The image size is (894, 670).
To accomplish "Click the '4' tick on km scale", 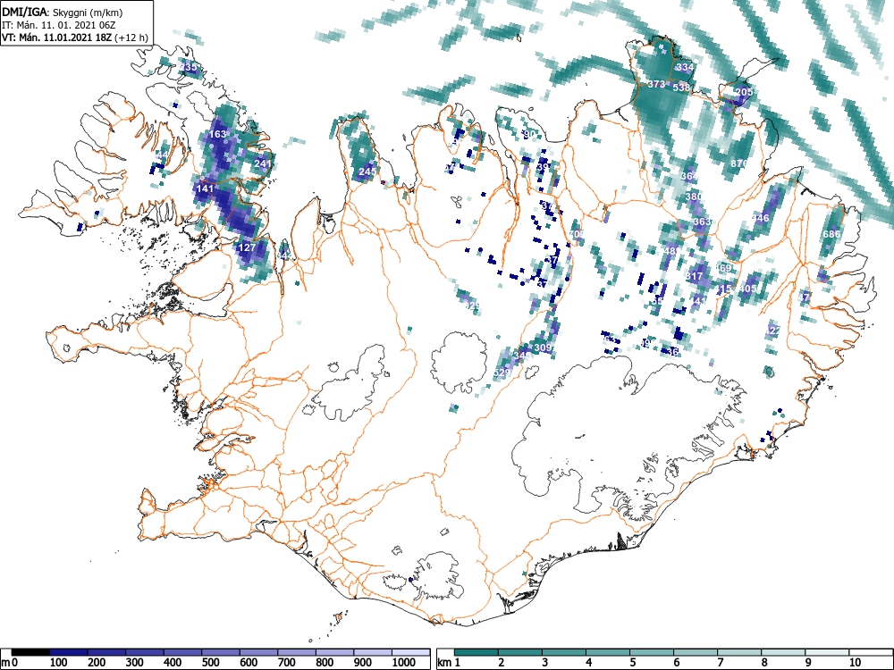I will (588, 662).
